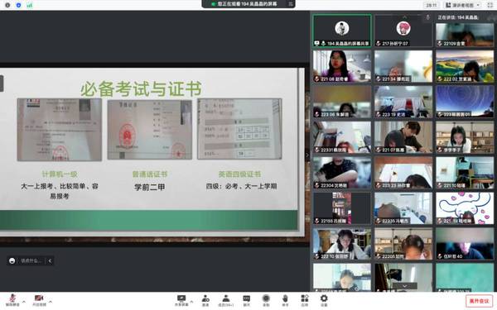The height and width of the screenshot is (310, 497).
Task: Open the speaker view layout dropdown
Action: click(463, 5)
